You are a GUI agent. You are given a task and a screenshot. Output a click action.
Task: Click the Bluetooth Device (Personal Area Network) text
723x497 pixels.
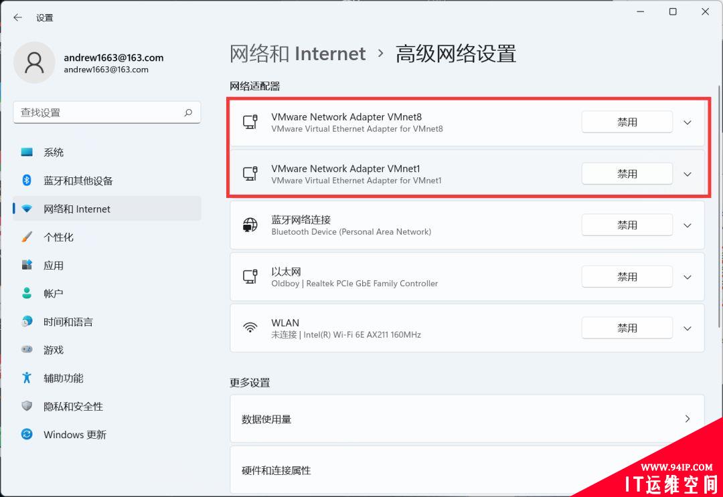(351, 231)
